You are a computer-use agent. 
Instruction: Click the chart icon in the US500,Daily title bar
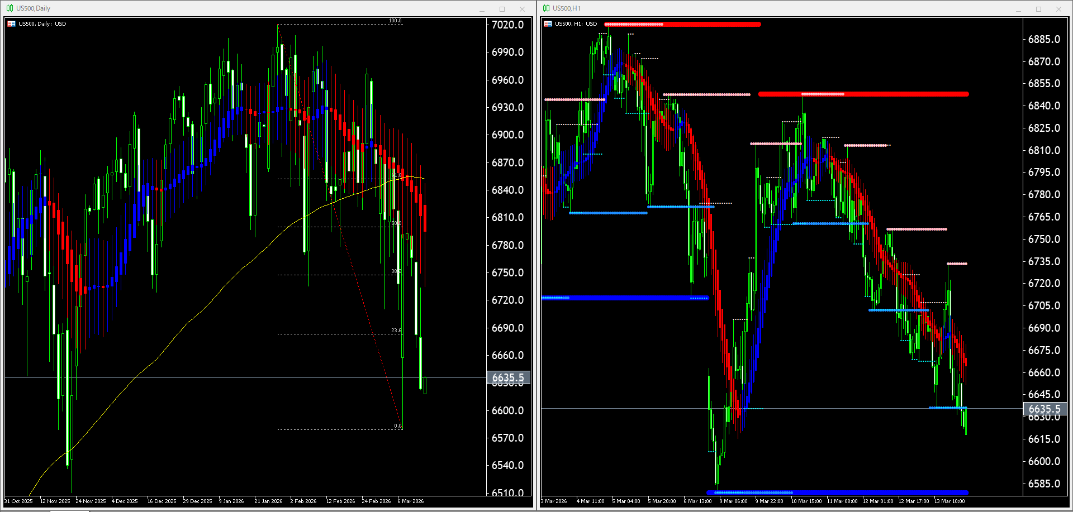pyautogui.click(x=10, y=8)
